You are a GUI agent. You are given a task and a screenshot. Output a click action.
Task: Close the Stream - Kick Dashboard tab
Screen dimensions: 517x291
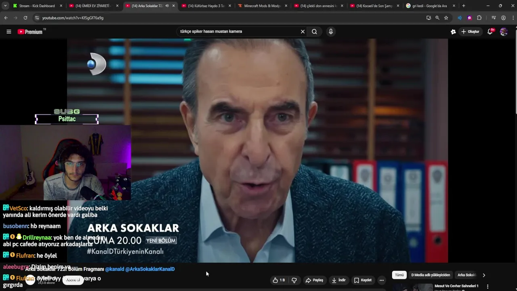pyautogui.click(x=61, y=6)
